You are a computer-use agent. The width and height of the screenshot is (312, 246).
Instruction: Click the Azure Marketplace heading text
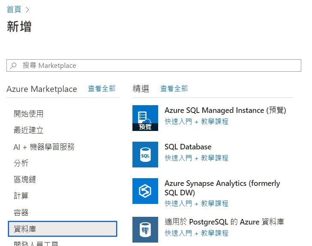click(42, 89)
